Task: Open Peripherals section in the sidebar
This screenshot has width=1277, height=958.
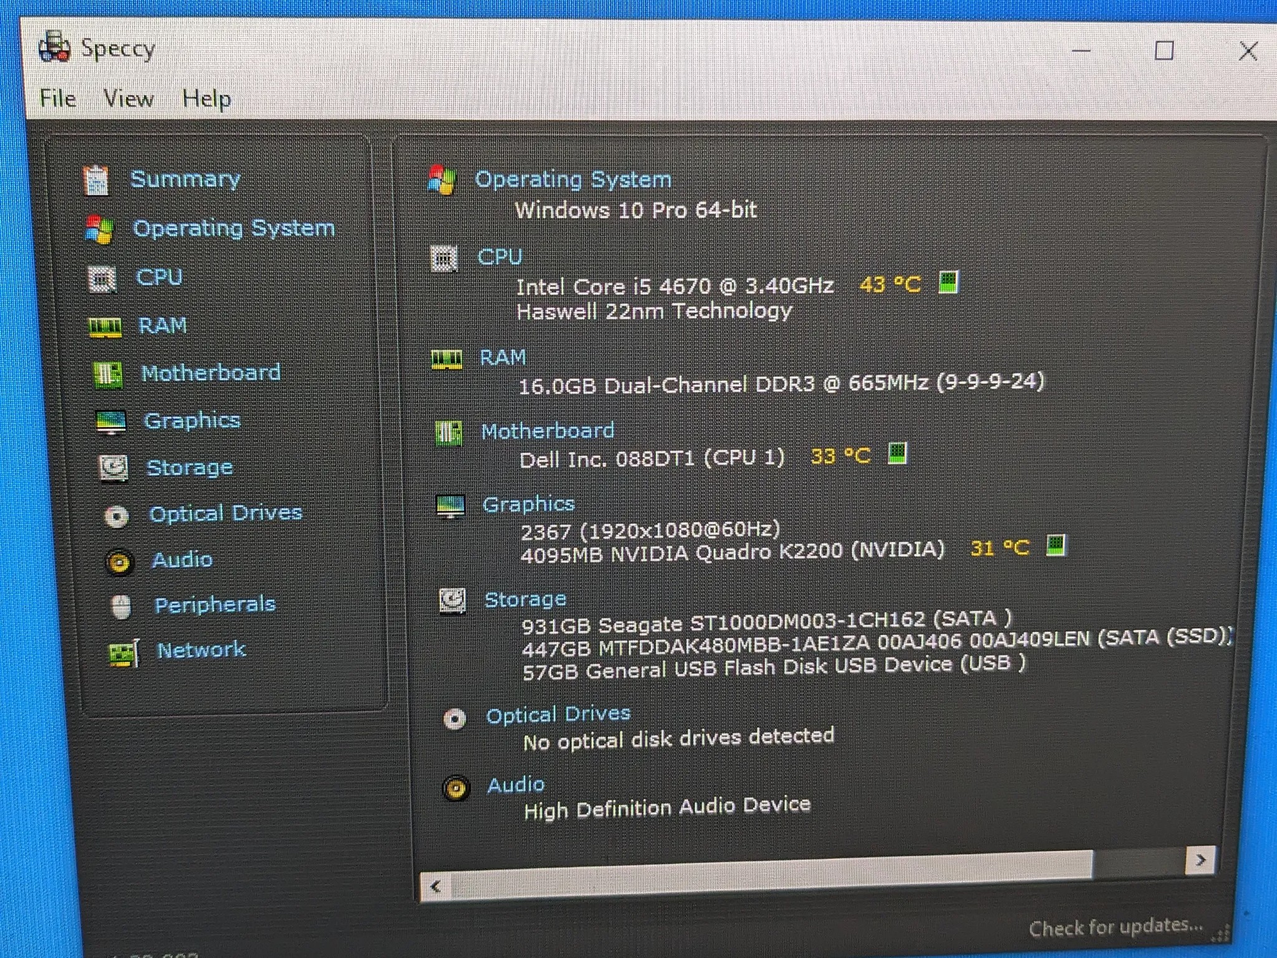Action: 215,604
